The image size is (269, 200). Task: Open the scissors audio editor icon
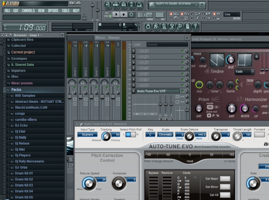pyautogui.click(x=172, y=27)
